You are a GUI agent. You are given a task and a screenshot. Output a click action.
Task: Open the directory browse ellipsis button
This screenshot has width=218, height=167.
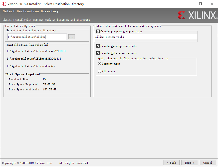(x=72, y=37)
